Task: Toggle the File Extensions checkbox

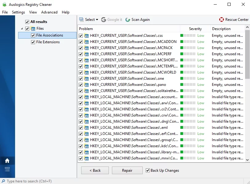Action: (x=33, y=42)
